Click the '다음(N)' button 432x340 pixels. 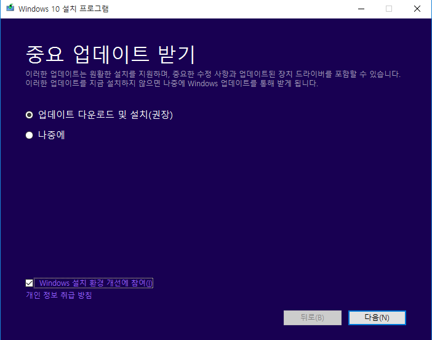(x=377, y=318)
